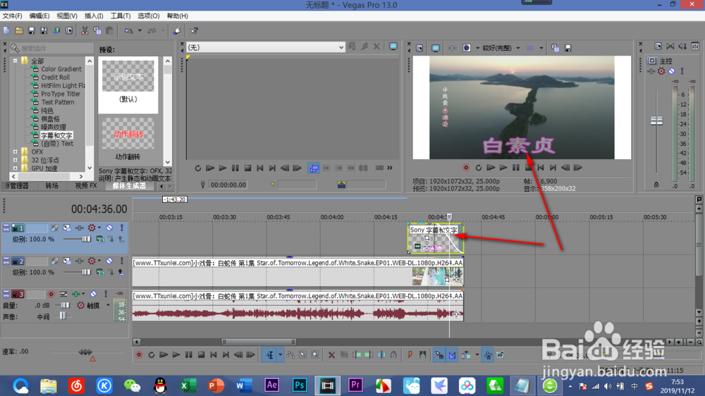705x396 pixels.
Task: Open overlay grid dropdown arrow in preview
Action: click(x=541, y=48)
